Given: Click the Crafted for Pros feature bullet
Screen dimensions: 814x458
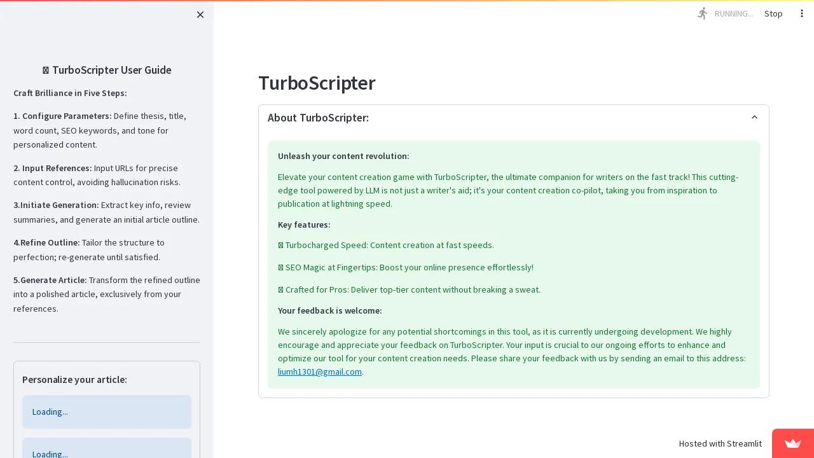Looking at the screenshot, I should click(x=409, y=290).
